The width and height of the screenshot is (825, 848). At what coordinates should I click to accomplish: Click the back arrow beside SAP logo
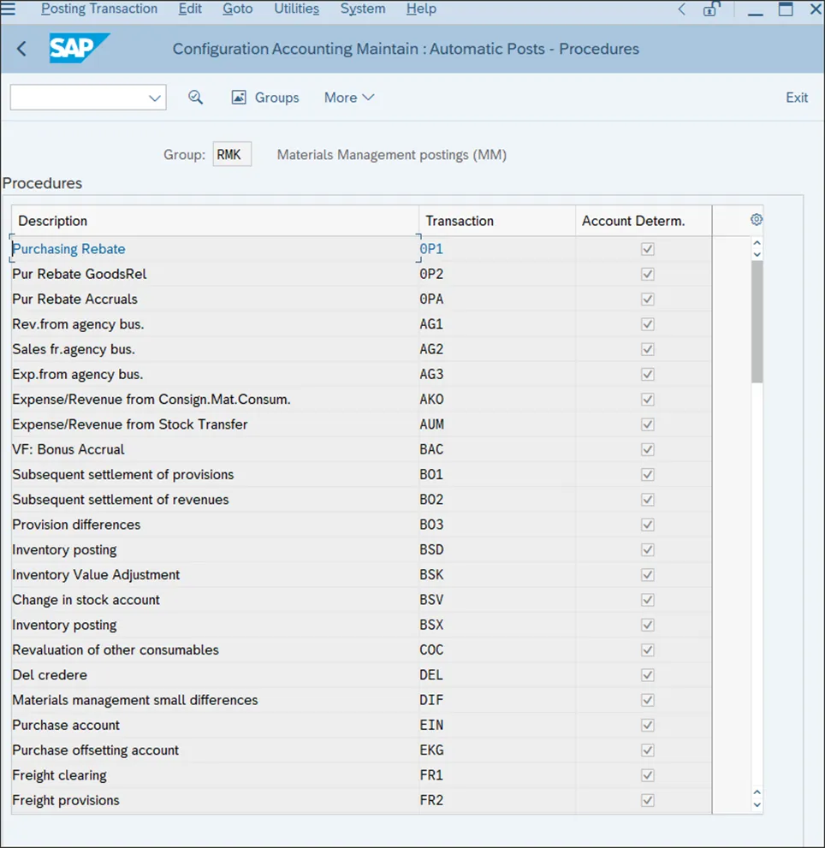click(x=21, y=49)
